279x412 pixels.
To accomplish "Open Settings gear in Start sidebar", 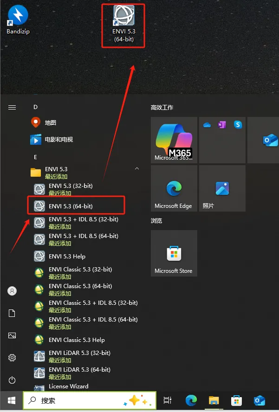I will [12, 358].
